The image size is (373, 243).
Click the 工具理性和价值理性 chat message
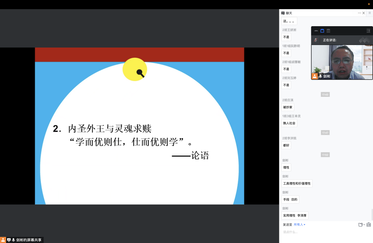(x=297, y=184)
